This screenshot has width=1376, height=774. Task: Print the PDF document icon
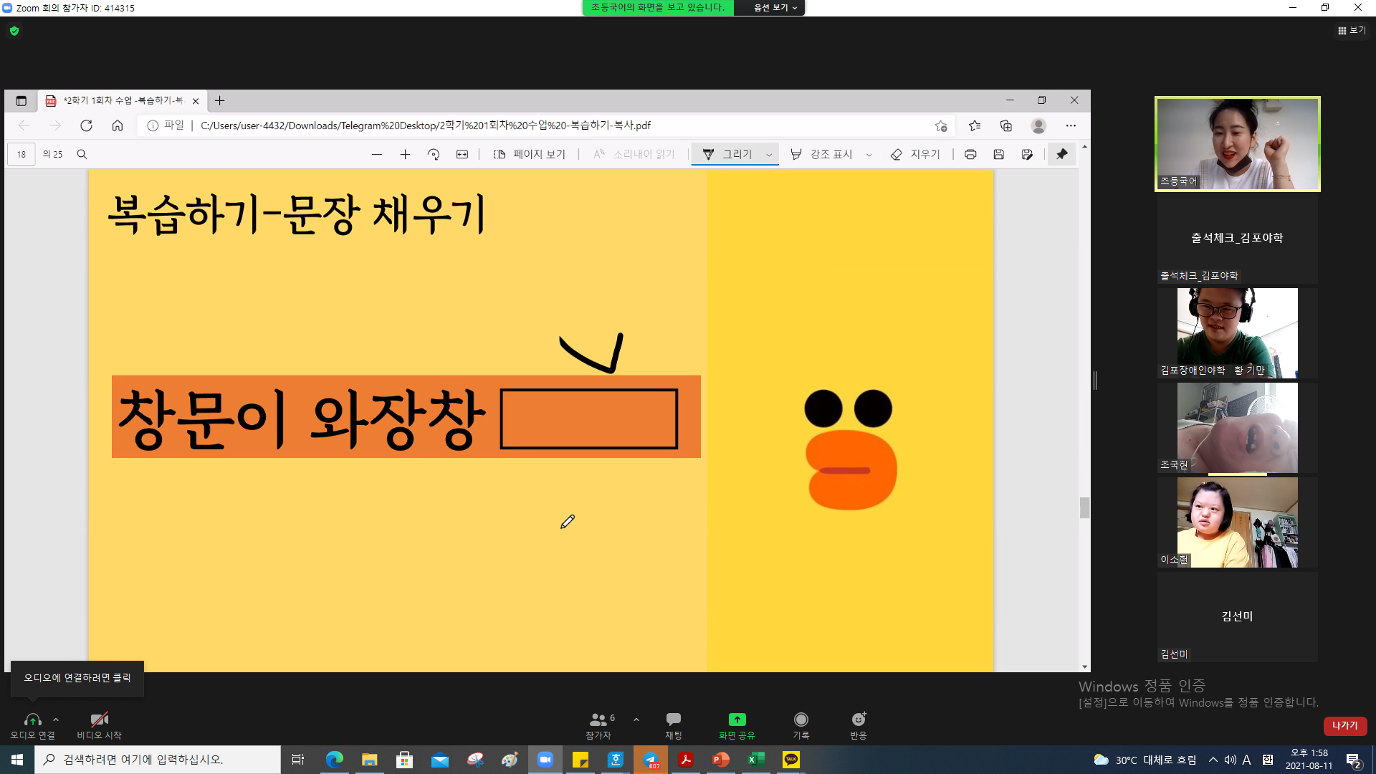pos(970,154)
